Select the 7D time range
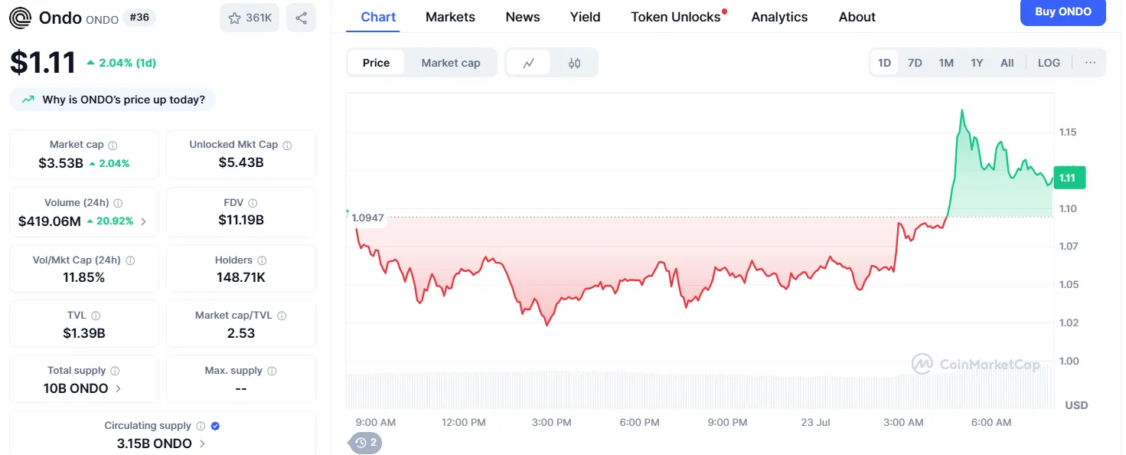This screenshot has width=1126, height=455. point(915,63)
